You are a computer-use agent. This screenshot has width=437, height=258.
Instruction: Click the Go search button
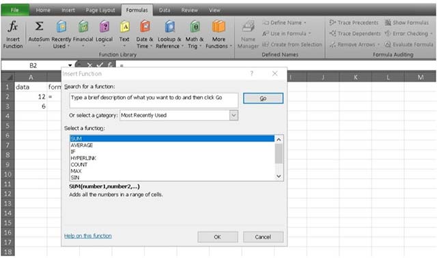(263, 98)
